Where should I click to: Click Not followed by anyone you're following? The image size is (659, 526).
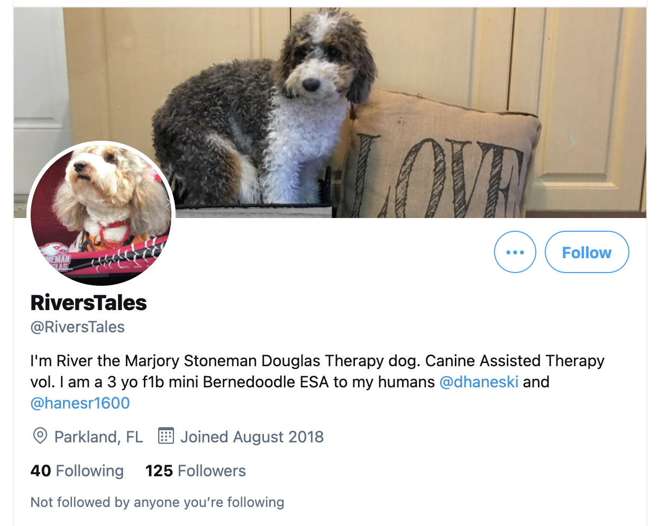click(x=157, y=502)
